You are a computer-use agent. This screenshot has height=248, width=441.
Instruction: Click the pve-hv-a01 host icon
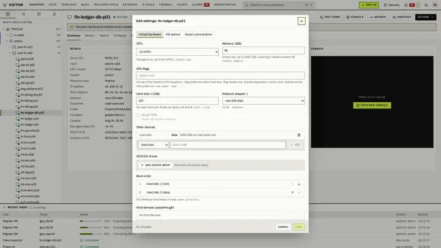point(14,47)
